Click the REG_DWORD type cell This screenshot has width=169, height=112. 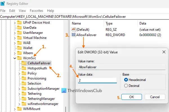pyautogui.click(x=115, y=35)
